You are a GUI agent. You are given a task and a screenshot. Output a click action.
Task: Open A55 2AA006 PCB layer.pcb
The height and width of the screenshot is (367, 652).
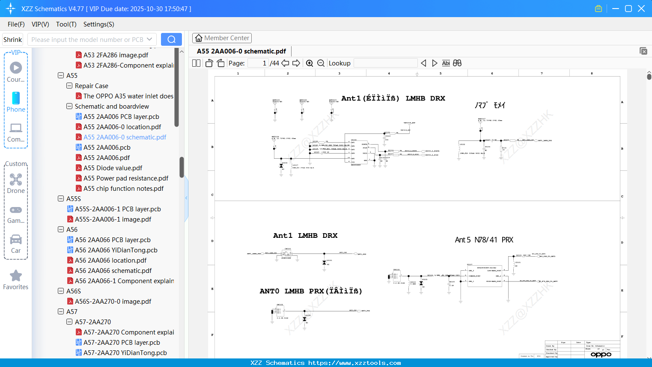click(121, 116)
